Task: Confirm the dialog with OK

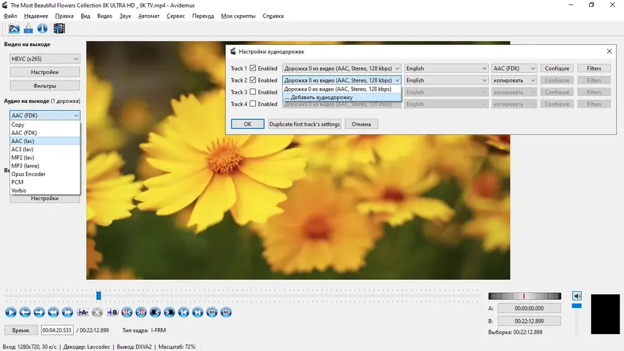Action: pos(248,124)
